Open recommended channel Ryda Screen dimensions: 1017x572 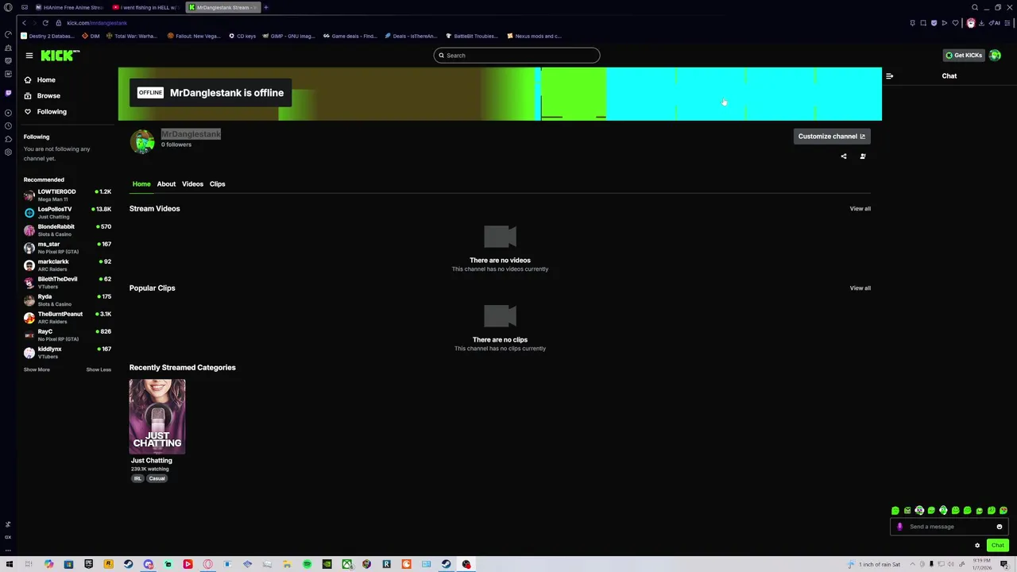click(68, 300)
